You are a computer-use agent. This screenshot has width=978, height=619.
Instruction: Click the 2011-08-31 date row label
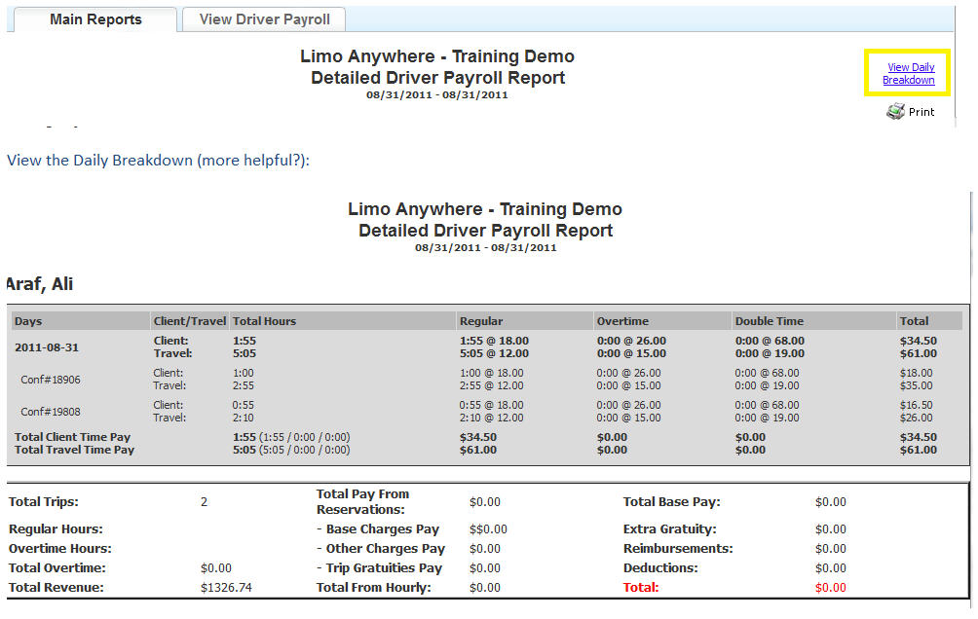pyautogui.click(x=47, y=346)
